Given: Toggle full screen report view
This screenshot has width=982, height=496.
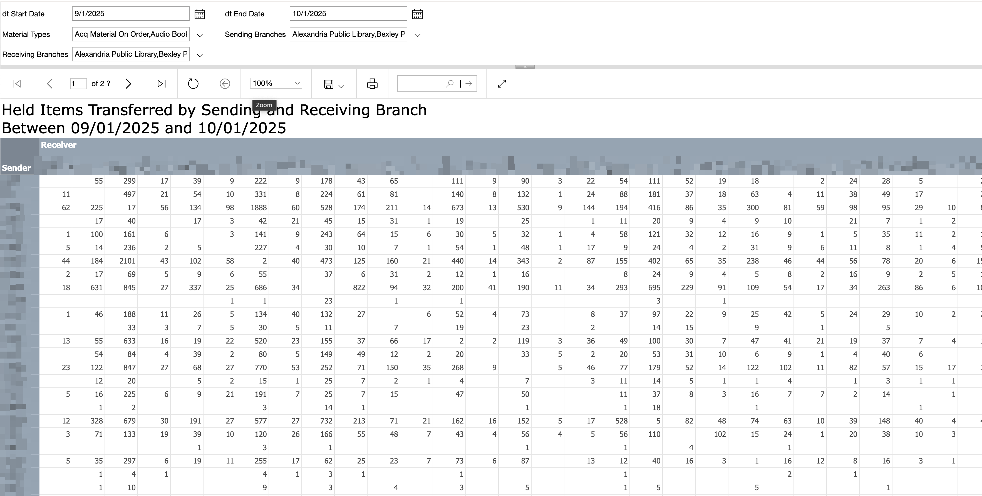Looking at the screenshot, I should (x=502, y=84).
